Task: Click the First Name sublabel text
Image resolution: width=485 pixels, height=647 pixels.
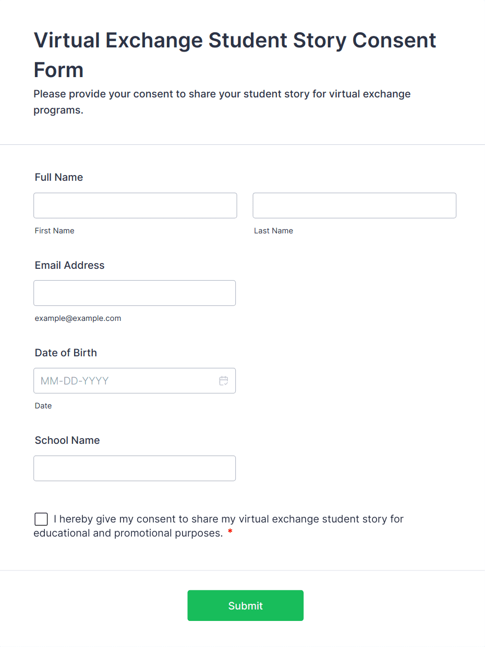Action: tap(54, 231)
